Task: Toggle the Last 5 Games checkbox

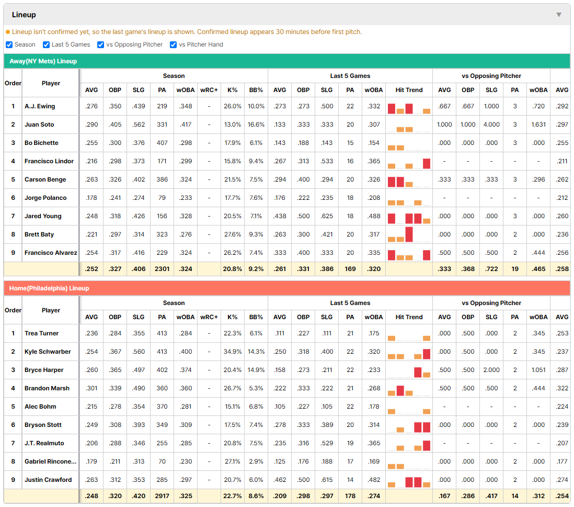Action: pyautogui.click(x=46, y=44)
